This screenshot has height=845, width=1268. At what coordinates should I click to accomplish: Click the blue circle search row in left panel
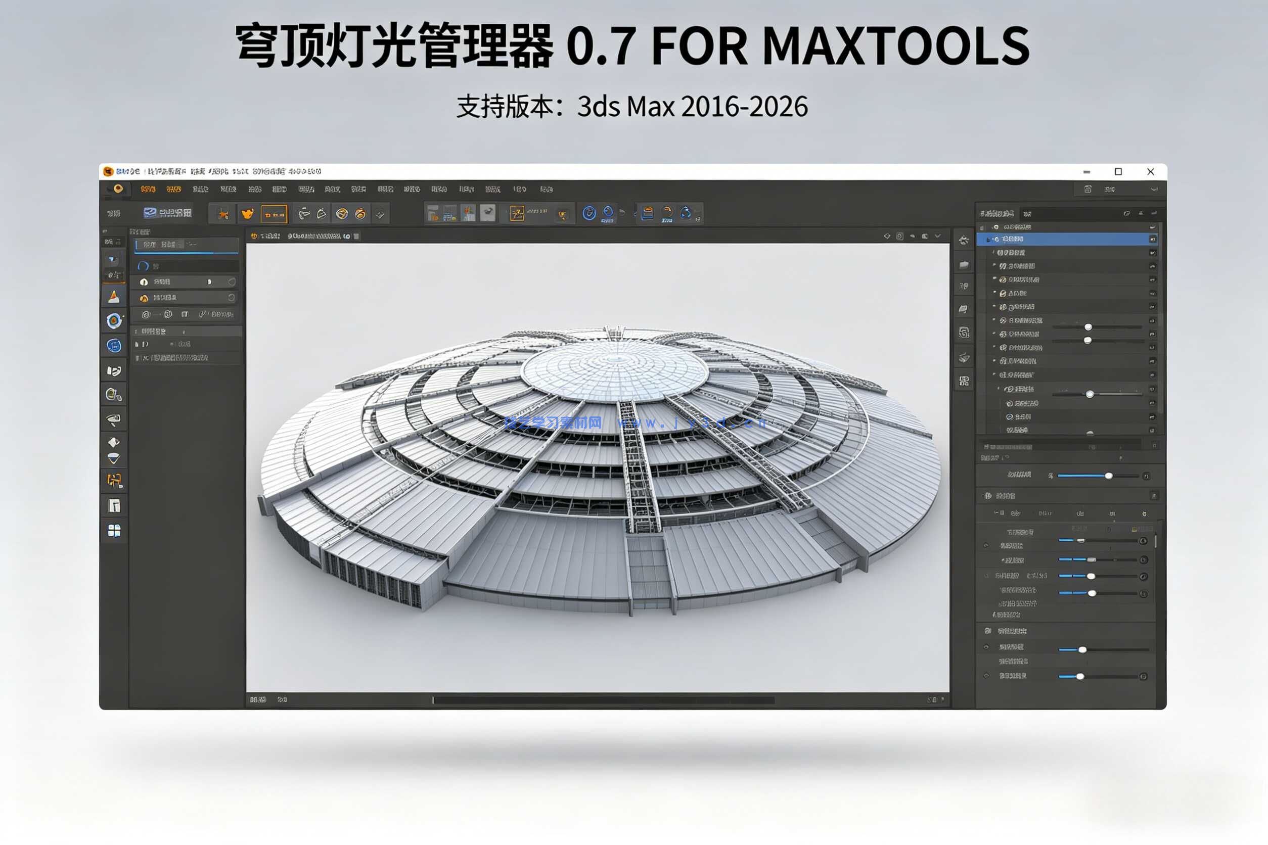point(187,266)
